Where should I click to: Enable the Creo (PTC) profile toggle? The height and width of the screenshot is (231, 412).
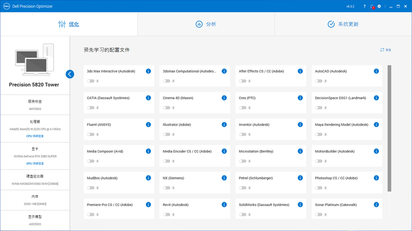pyautogui.click(x=243, y=108)
